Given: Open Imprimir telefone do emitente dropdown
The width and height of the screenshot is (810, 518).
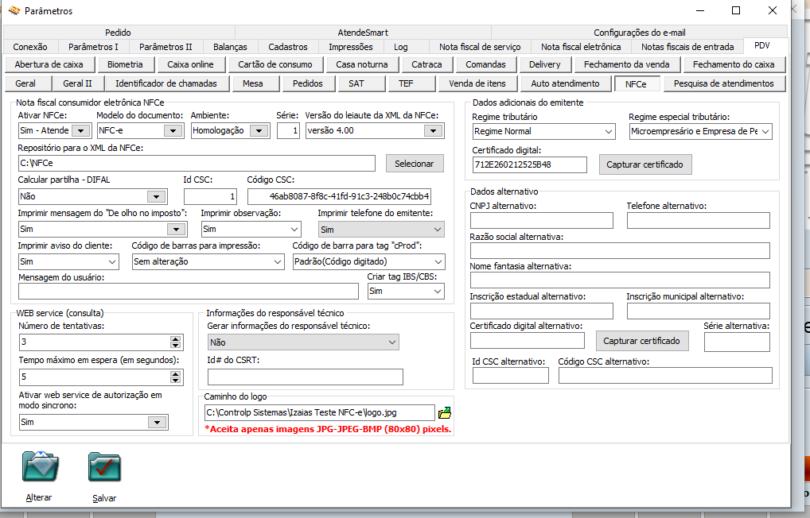Looking at the screenshot, I should point(438,230).
